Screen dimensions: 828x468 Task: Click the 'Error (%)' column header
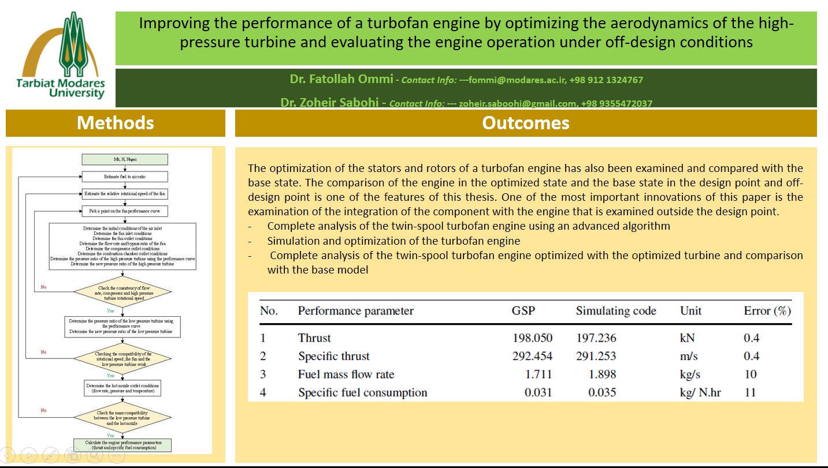pyautogui.click(x=767, y=311)
